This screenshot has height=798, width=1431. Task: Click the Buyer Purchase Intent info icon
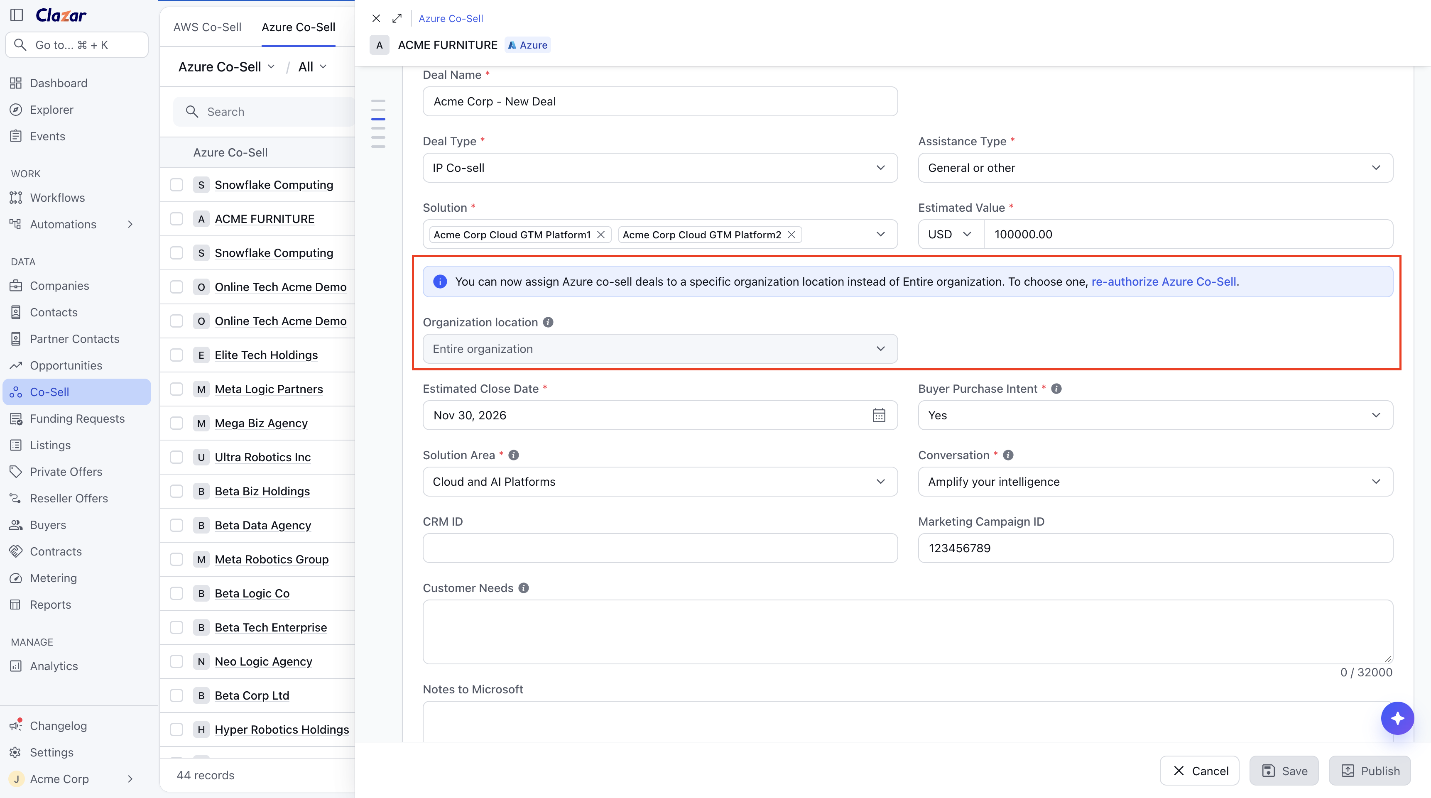click(1056, 389)
